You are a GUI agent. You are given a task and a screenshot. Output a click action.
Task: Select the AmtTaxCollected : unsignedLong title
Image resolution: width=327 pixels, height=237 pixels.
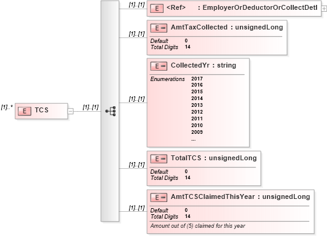227,27
